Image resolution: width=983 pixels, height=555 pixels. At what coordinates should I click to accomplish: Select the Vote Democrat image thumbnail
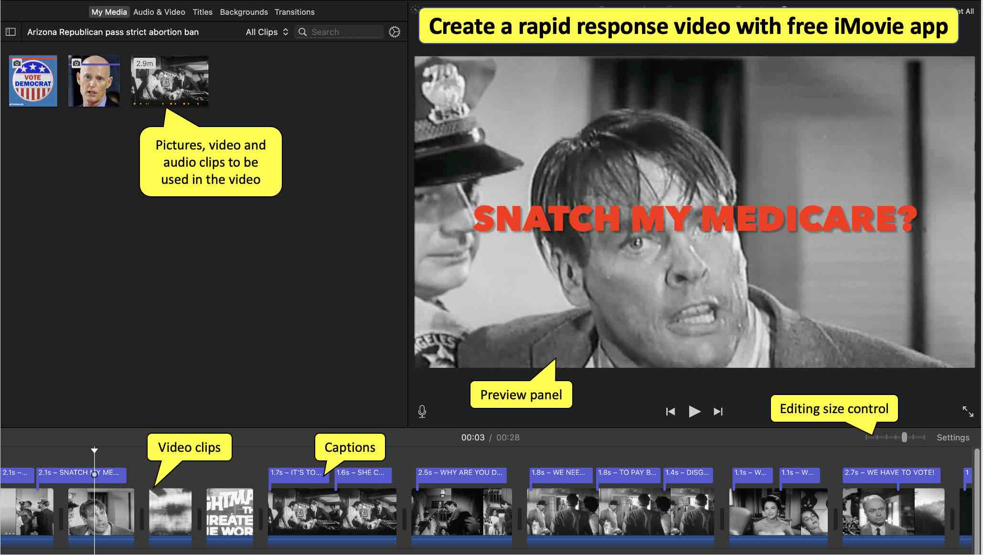pyautogui.click(x=33, y=81)
